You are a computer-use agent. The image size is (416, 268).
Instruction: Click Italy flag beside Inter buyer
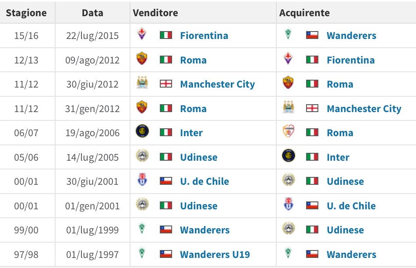[312, 157]
